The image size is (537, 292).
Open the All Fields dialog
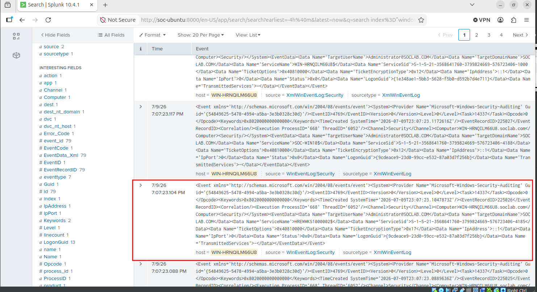tap(111, 35)
